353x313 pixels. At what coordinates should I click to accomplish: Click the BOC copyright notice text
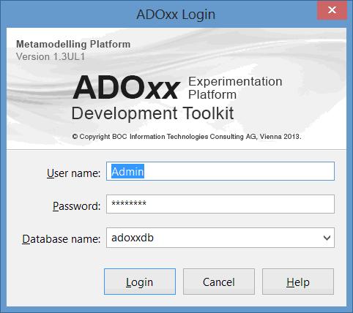(187, 137)
